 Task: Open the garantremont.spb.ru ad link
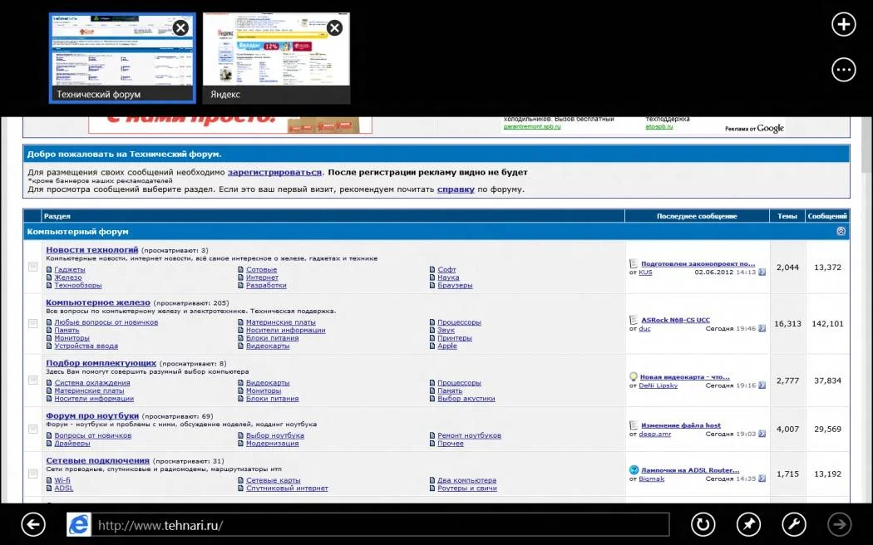click(532, 127)
